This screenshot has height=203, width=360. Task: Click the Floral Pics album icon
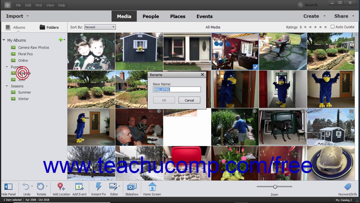pyautogui.click(x=13, y=54)
